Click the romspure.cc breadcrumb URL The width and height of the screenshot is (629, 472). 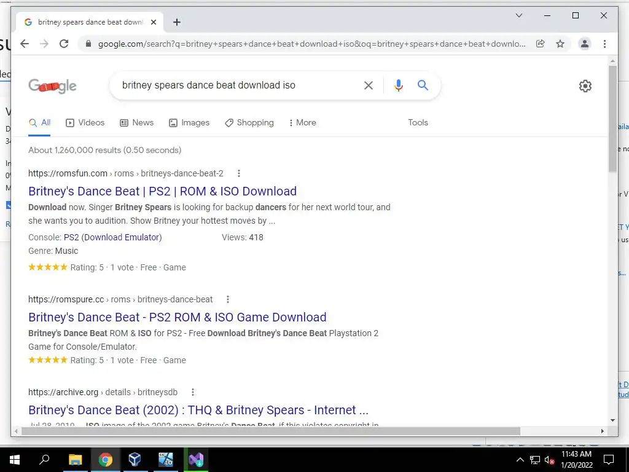tap(120, 299)
